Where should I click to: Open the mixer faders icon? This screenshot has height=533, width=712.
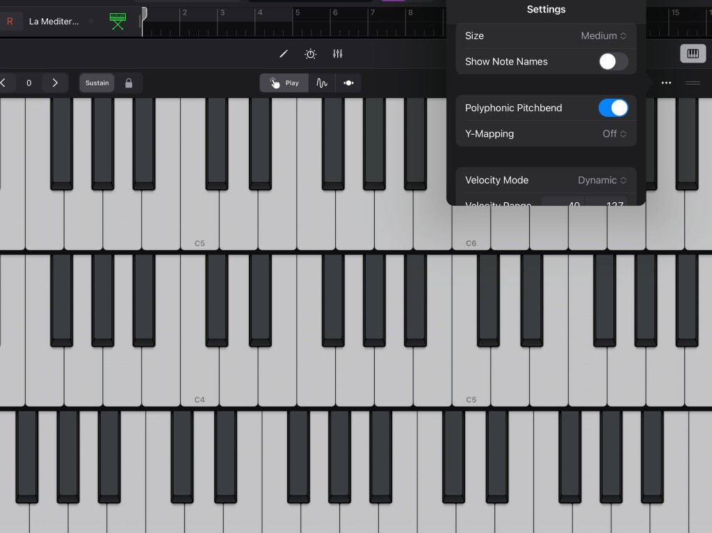[x=337, y=54]
